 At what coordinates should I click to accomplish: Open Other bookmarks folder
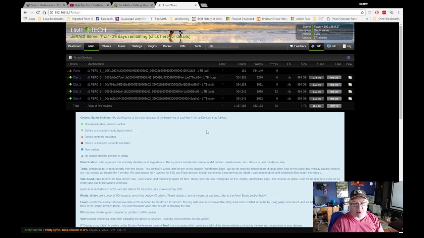point(386,19)
